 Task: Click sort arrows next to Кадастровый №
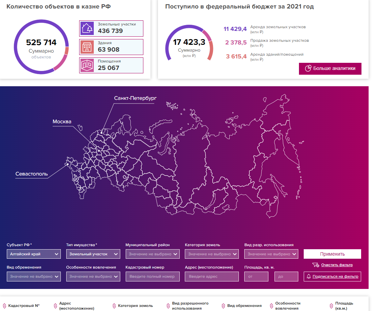pos(4,306)
